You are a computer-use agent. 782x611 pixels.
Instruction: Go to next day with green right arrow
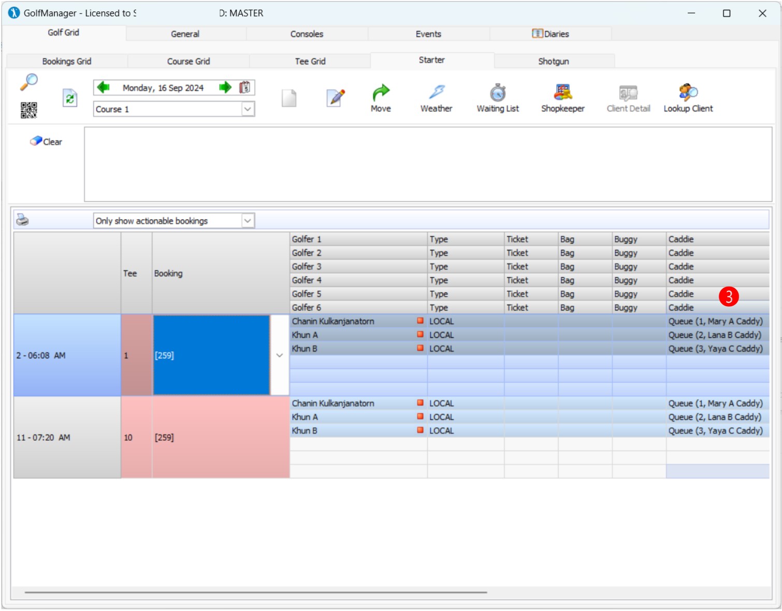(x=225, y=87)
